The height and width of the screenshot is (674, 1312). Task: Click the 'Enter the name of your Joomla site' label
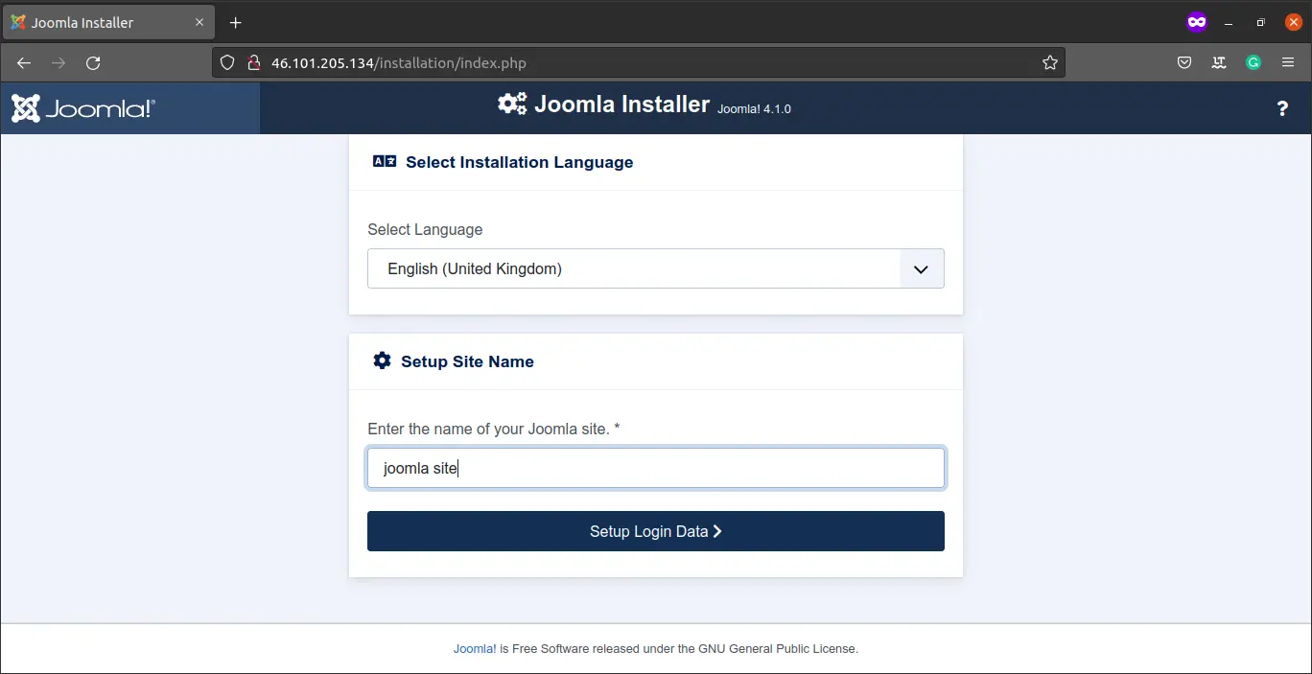[493, 429]
